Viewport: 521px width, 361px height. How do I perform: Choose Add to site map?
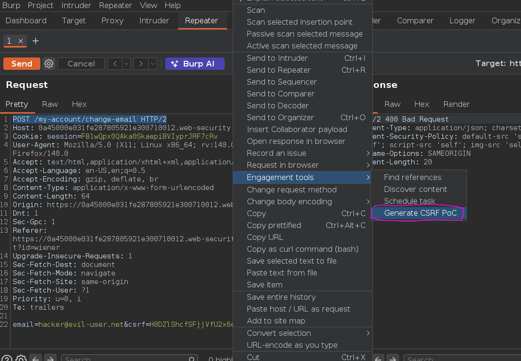click(303, 321)
